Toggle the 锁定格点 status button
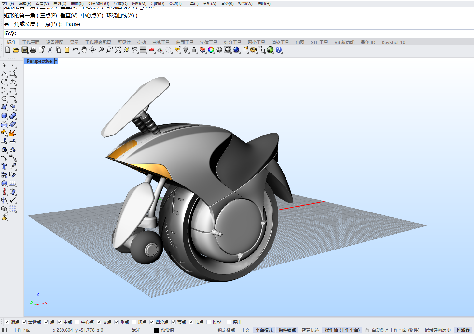 tap(226, 330)
